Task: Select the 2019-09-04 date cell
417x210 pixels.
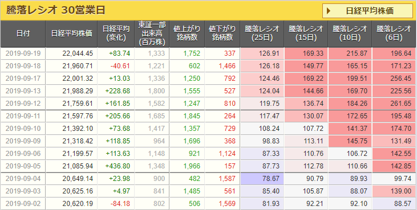Action: [23, 179]
